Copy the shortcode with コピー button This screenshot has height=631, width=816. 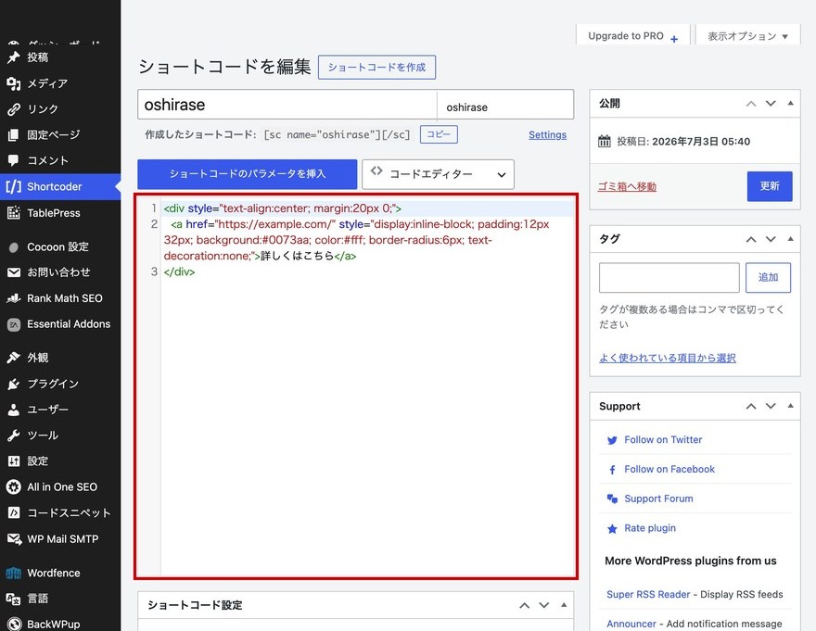pos(439,134)
